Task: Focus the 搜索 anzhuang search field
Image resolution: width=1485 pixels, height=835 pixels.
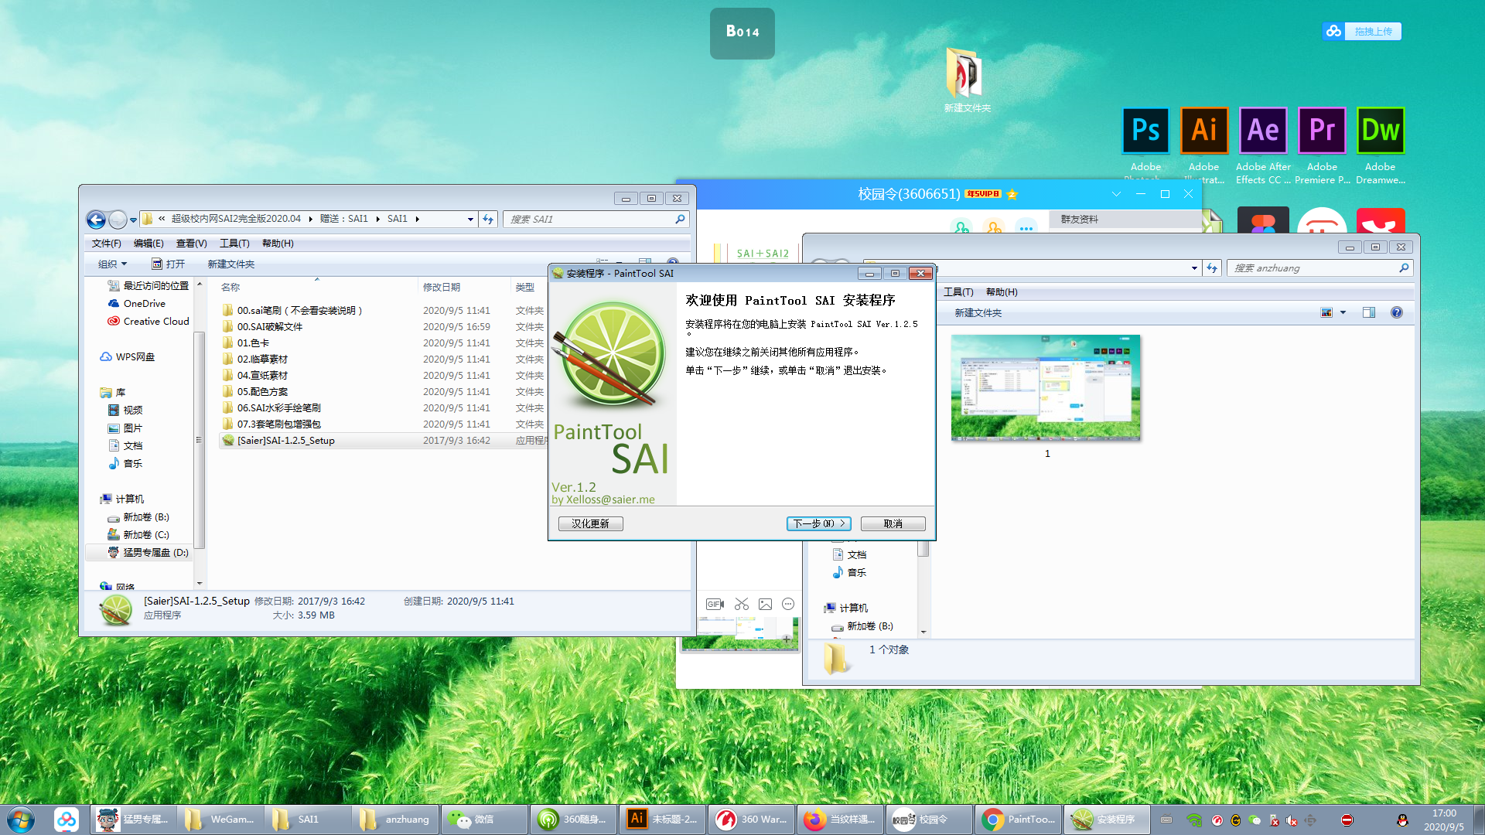Action: (x=1319, y=268)
